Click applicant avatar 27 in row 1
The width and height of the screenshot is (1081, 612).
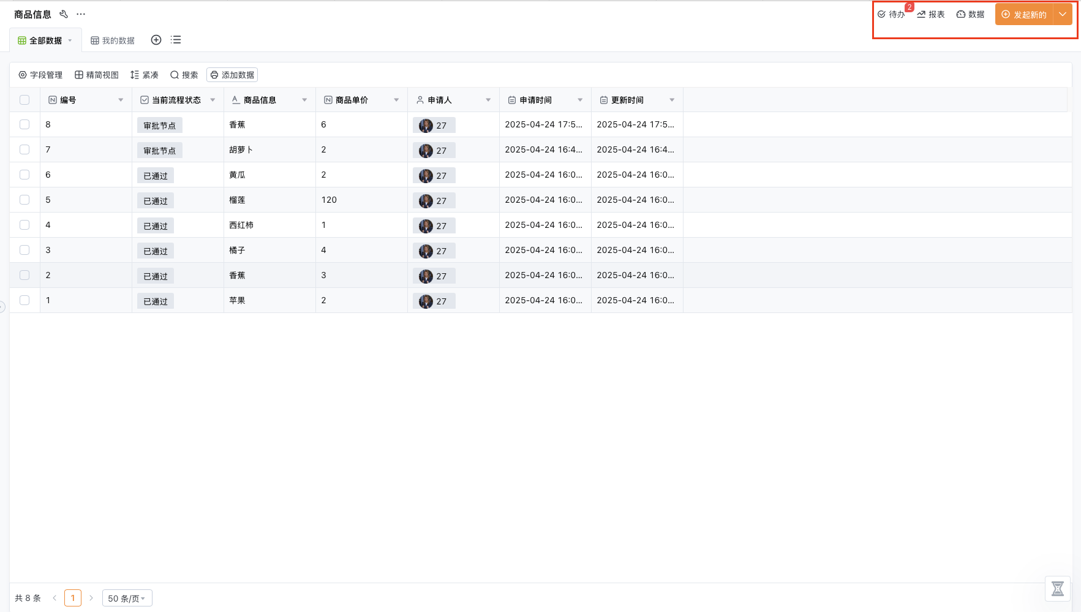pos(434,301)
